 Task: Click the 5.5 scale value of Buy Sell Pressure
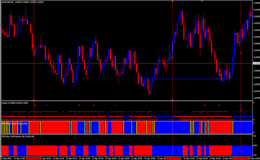click(255, 136)
